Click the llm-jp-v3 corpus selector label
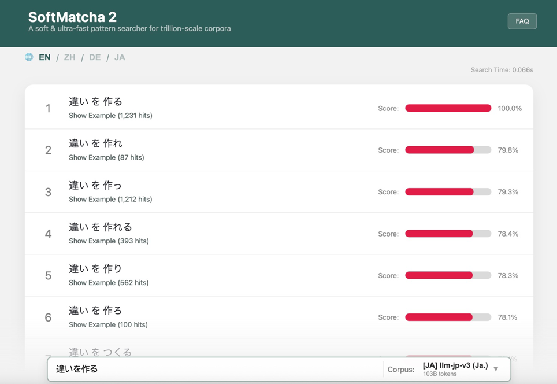Viewport: 557px width, 384px height. pyautogui.click(x=455, y=365)
